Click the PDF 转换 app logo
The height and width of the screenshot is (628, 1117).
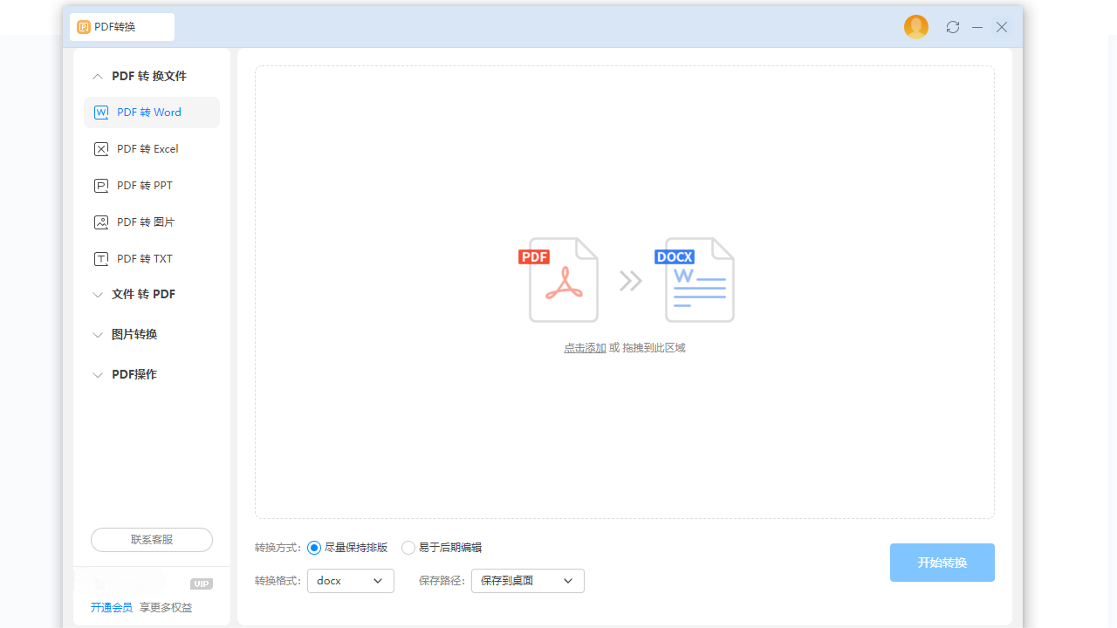(83, 27)
